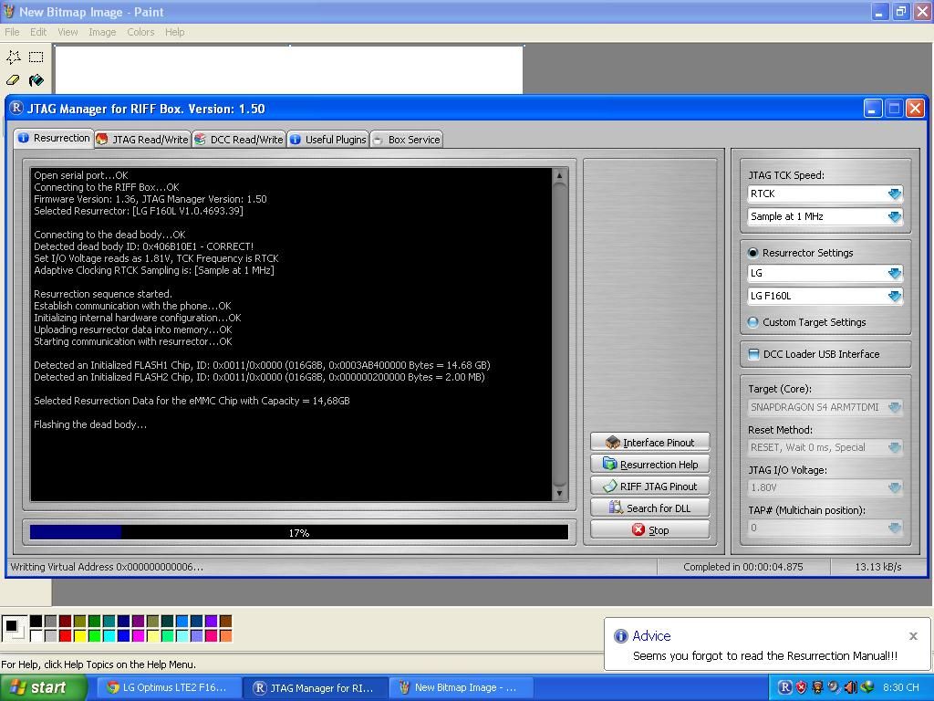Select the Custom Target Settings radio button
The image size is (934, 701).
pyautogui.click(x=752, y=322)
